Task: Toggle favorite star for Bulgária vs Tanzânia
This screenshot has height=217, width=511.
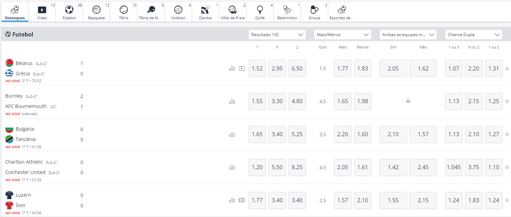Action: tap(507, 134)
